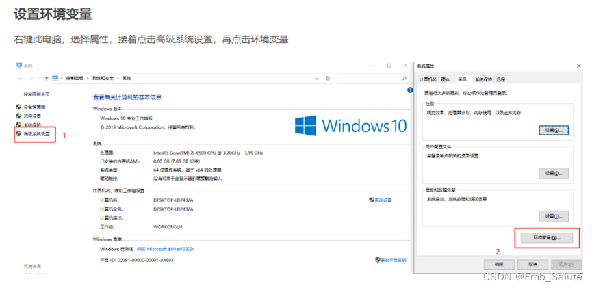Select the © 2019 Microsoft Corporation text
Image resolution: width=592 pixels, height=288 pixels.
pos(148,127)
